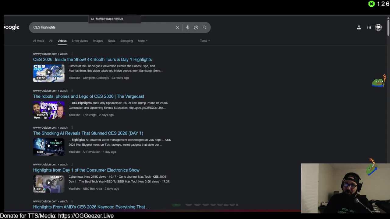Switch to All results tab
The image size is (390, 219).
(x=51, y=41)
